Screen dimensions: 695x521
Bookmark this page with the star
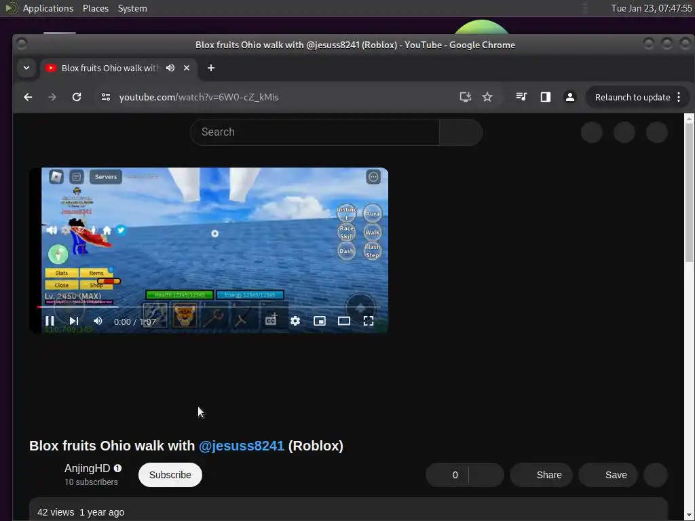point(487,97)
